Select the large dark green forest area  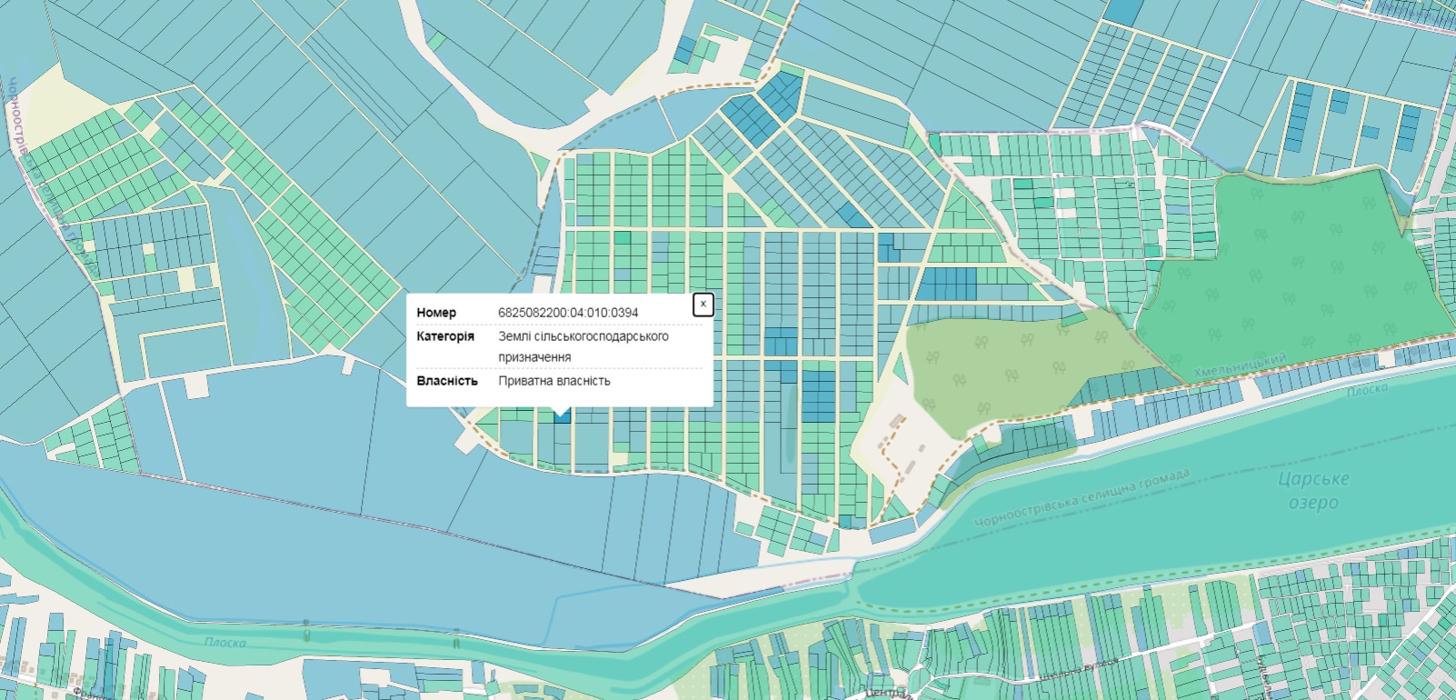pos(1291,264)
